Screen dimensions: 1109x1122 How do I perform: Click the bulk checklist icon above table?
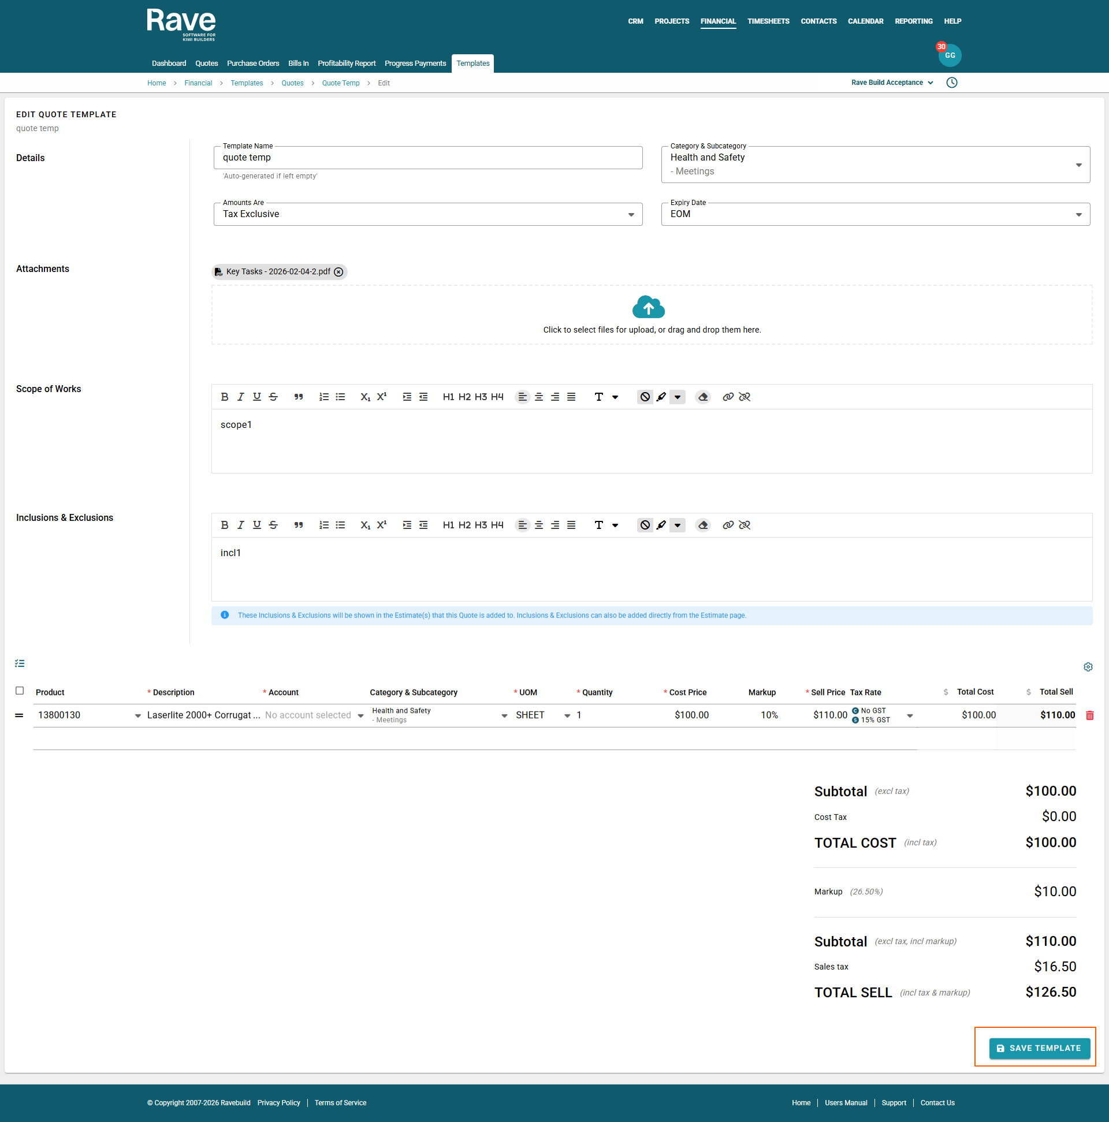click(20, 663)
